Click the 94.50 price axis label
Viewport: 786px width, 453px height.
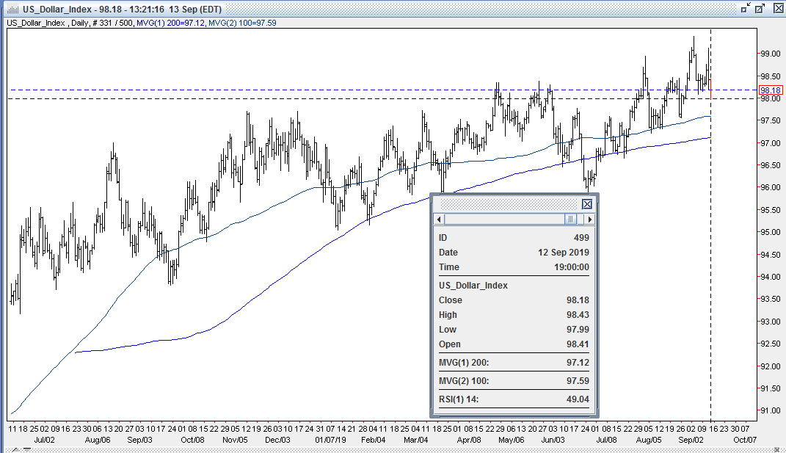[x=771, y=254]
